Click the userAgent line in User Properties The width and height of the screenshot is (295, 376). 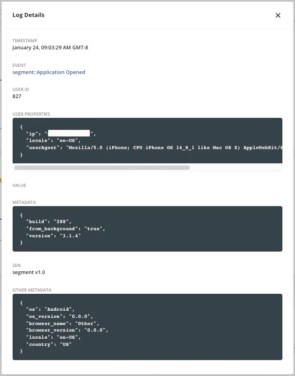coord(154,148)
